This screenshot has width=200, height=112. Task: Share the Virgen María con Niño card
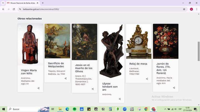pyautogui.click(x=38, y=88)
